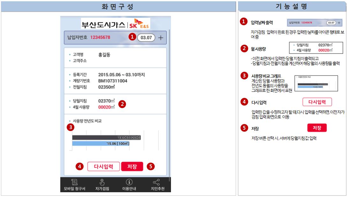Image resolution: width=348 pixels, height=197 pixels.
Task: Click the 사용량 비교 graph thumbnail in the 기능설명 panel
Action: pos(316,84)
